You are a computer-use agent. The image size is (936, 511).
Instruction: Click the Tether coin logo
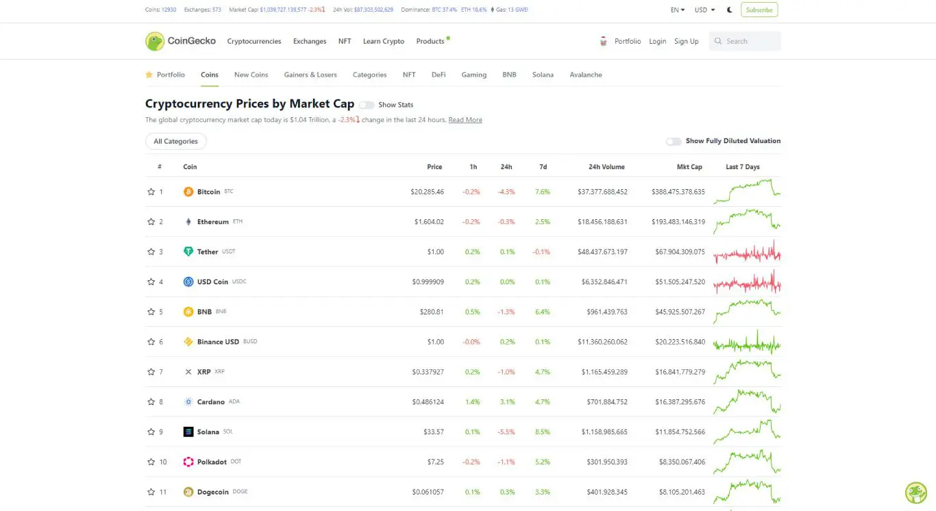click(x=188, y=251)
